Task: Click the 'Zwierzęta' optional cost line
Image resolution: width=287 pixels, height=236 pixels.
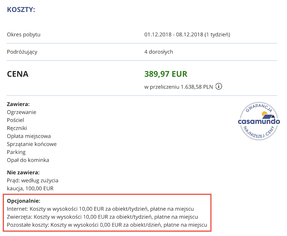Action: pyautogui.click(x=102, y=217)
